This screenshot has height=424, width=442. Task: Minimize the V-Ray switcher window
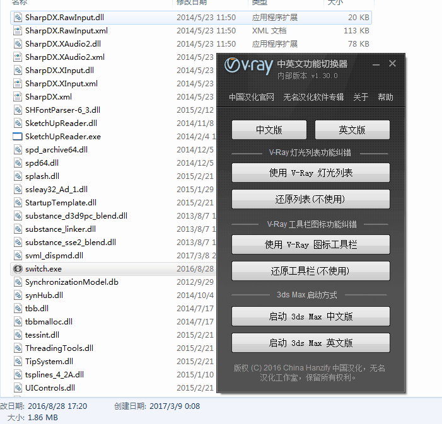376,64
